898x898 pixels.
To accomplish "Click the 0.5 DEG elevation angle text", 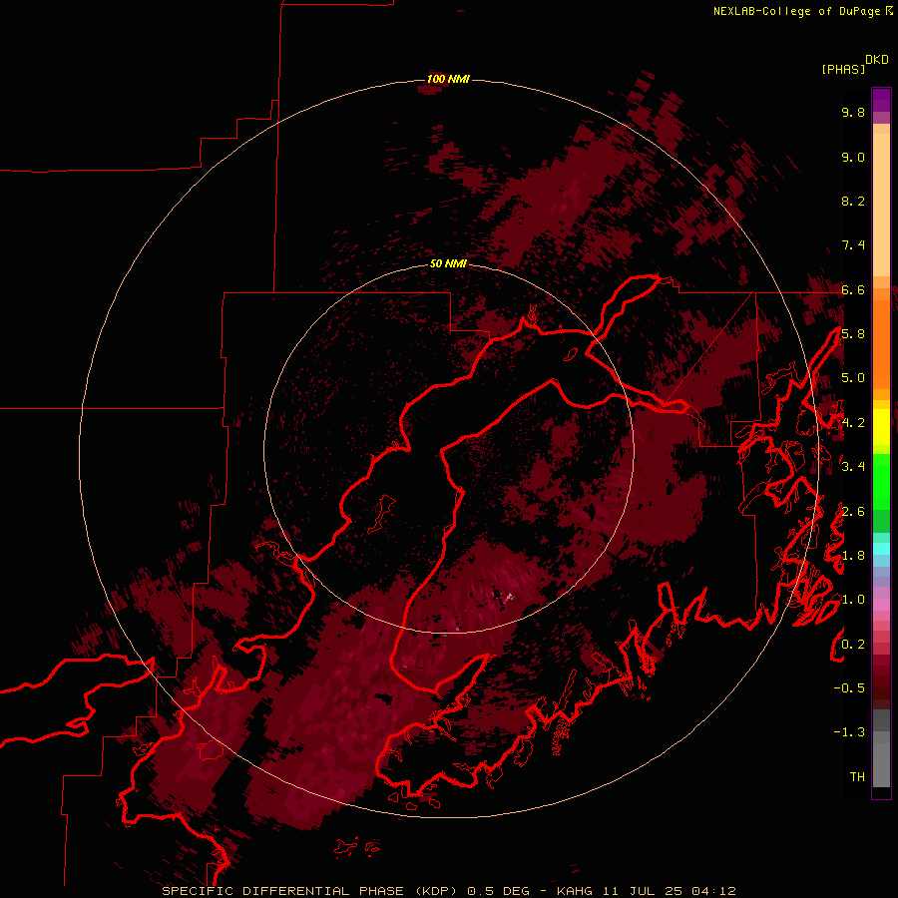I will [500, 891].
